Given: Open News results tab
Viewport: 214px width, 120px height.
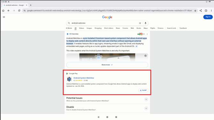Looking at the screenshot, I should pos(118,28).
